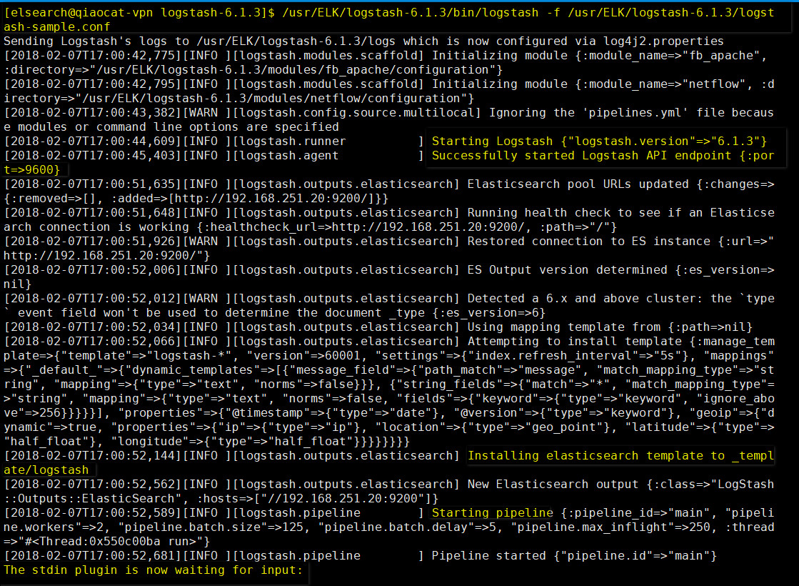Click highlighted 'Starting pipeline' text
Screen dimensions: 799x586
click(x=492, y=512)
